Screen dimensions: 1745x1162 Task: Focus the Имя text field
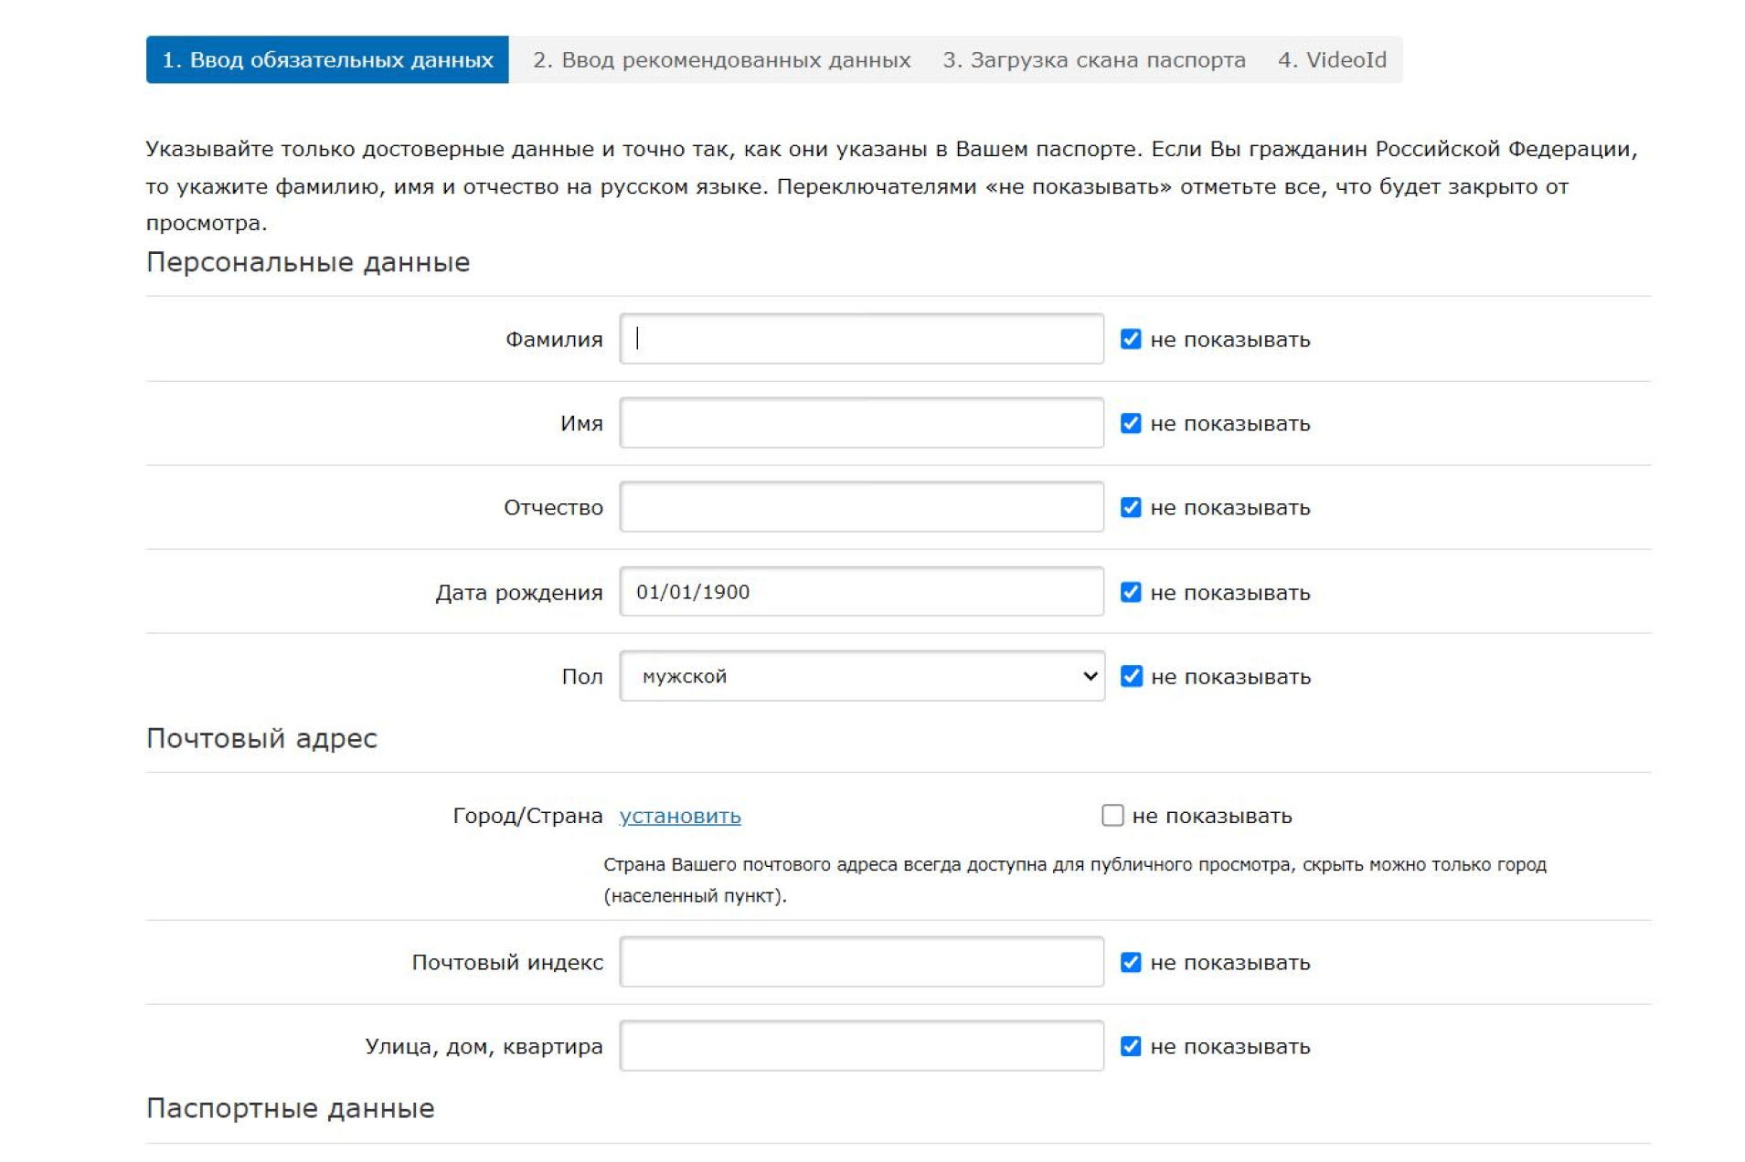[861, 423]
